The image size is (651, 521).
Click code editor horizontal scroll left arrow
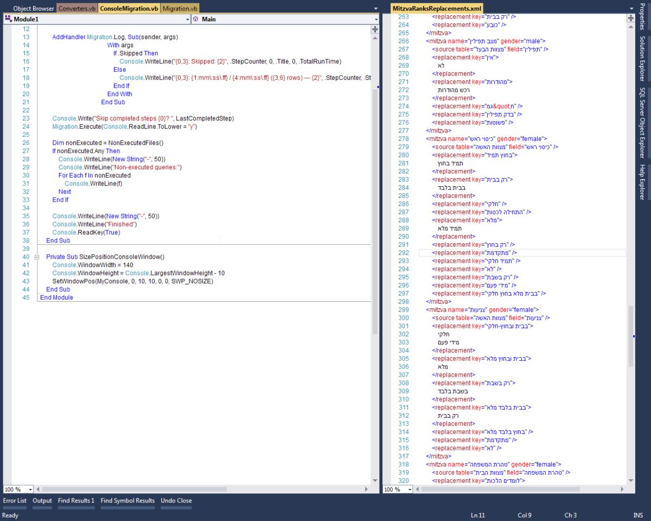point(39,489)
